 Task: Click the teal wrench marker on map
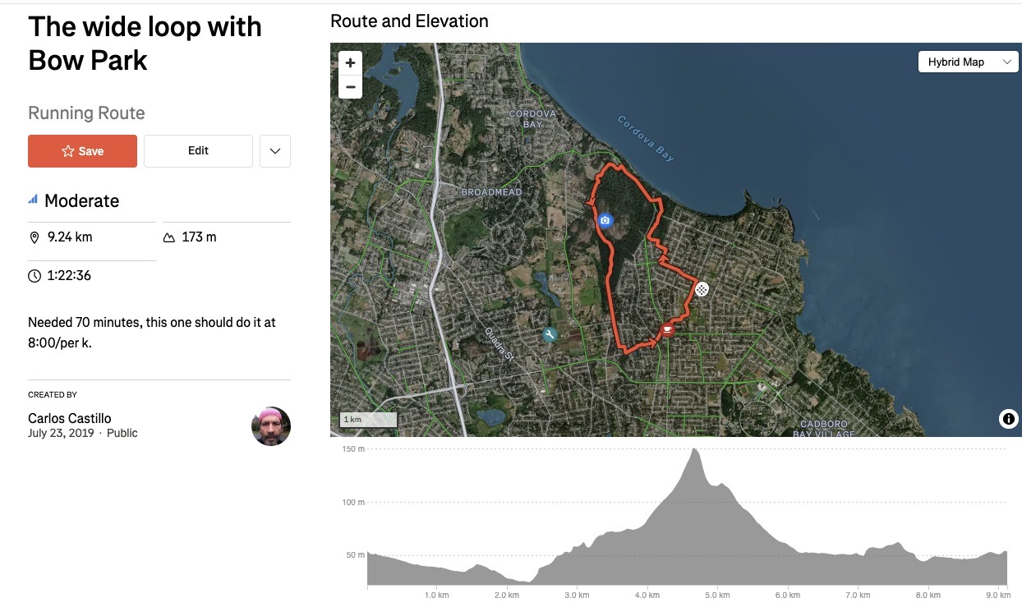550,334
